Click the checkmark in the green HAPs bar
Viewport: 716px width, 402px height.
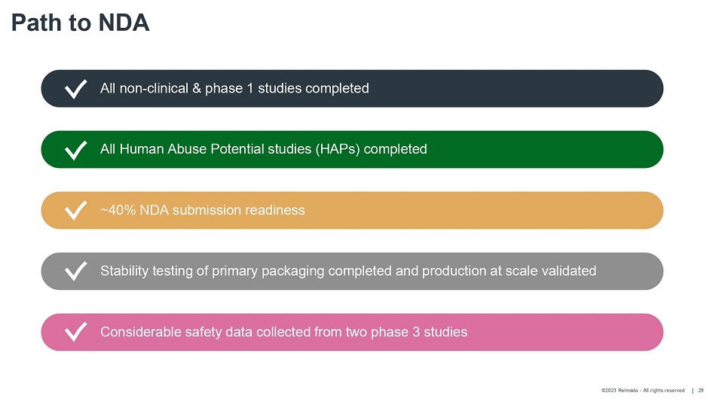pyautogui.click(x=75, y=150)
